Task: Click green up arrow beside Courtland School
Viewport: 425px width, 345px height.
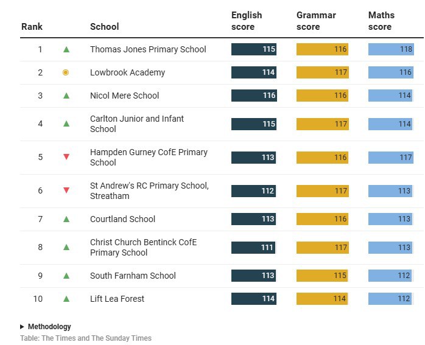Action: (x=66, y=219)
